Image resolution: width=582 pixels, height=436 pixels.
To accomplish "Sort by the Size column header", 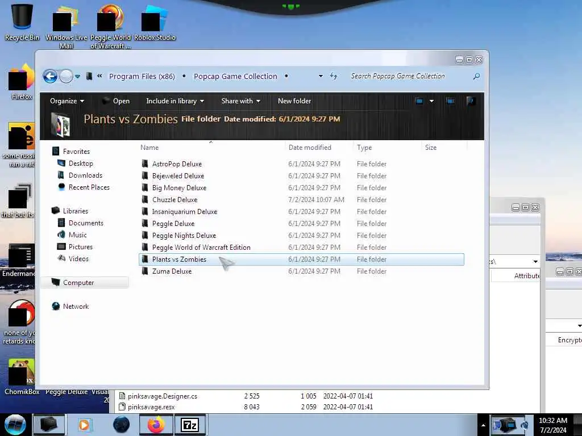I will click(x=444, y=148).
